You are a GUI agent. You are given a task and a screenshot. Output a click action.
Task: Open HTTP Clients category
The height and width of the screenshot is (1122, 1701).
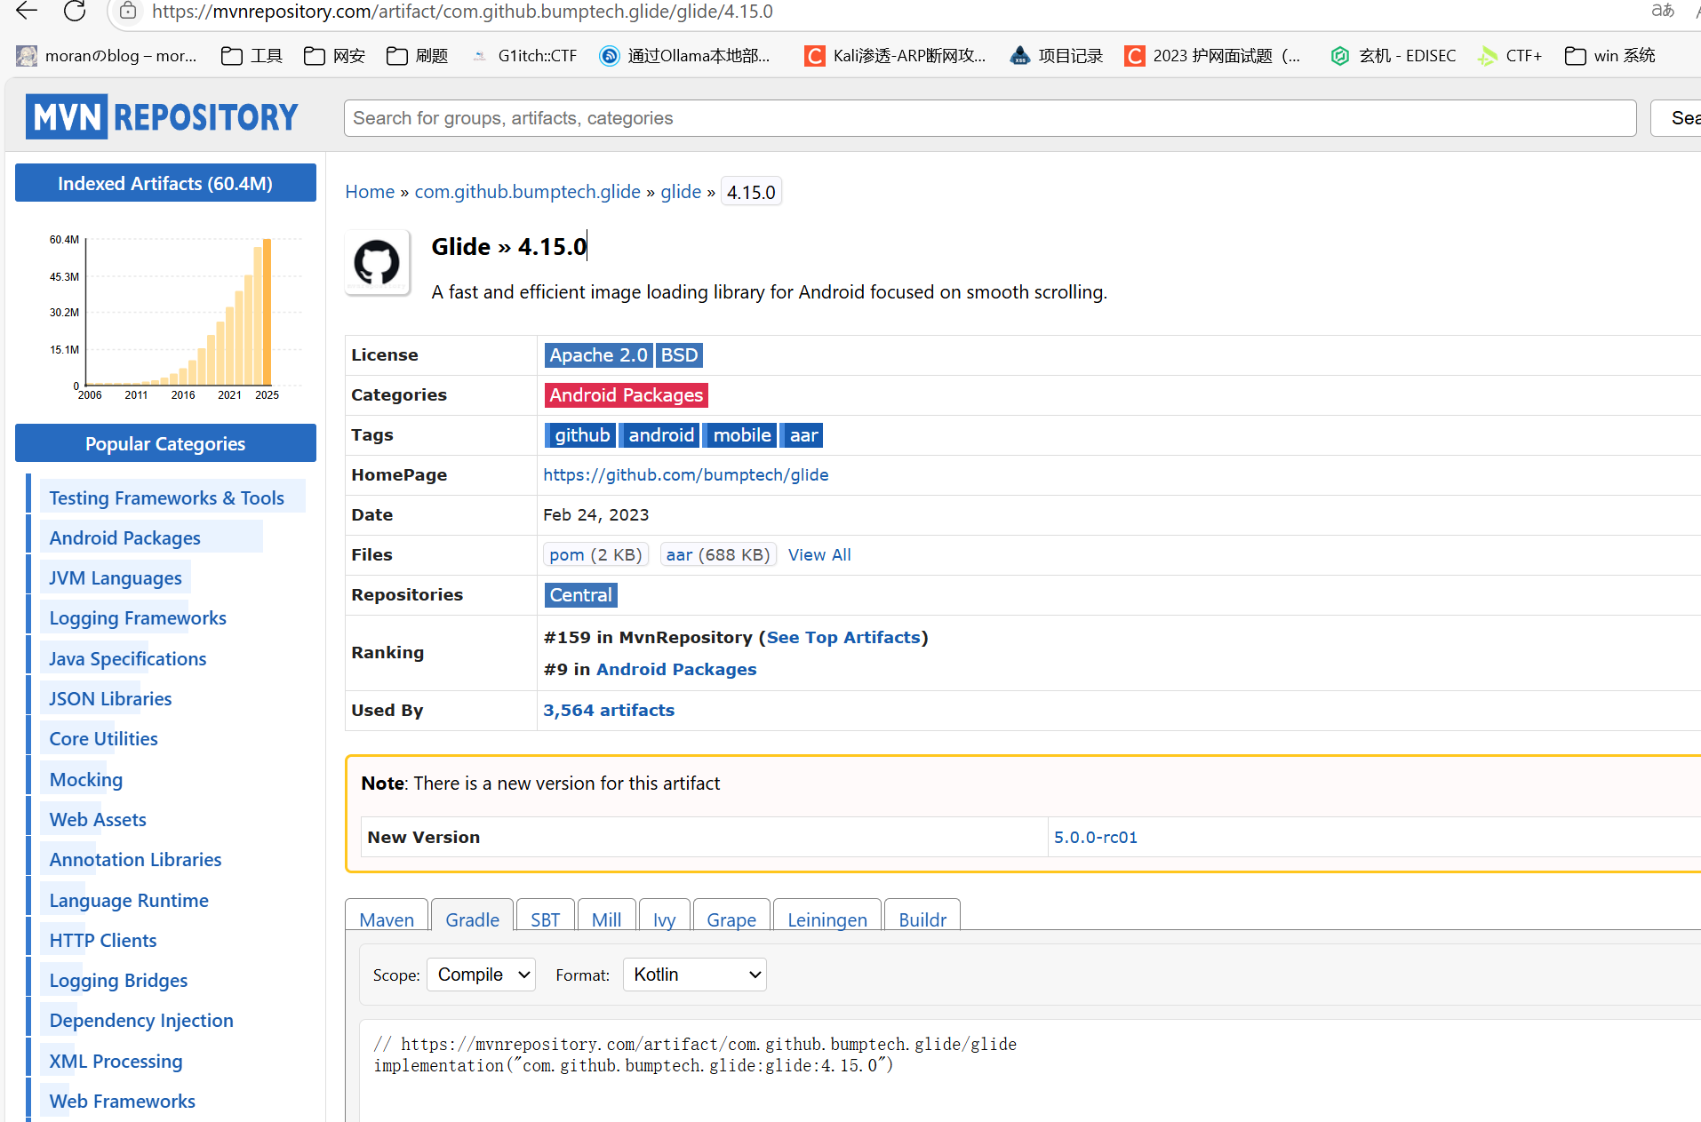click(x=103, y=941)
